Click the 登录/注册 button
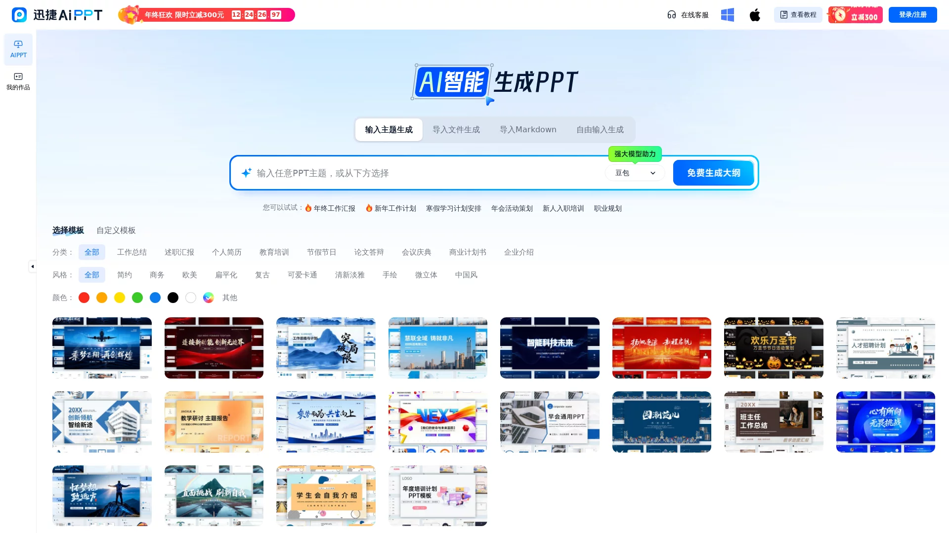This screenshot has height=533, width=949. 912,14
